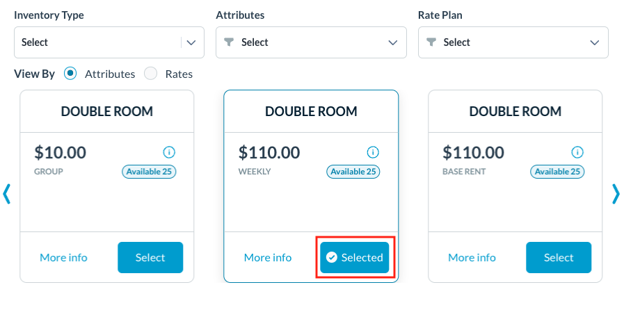Go to previous room cards with left arrow
The width and height of the screenshot is (624, 310).
[x=7, y=193]
